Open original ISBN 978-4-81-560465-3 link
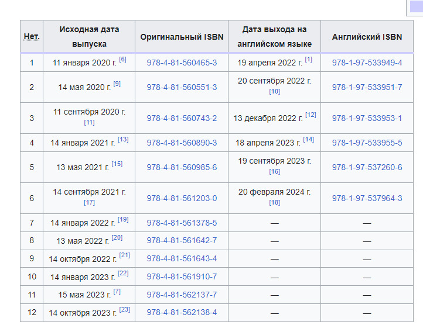Screen dimensions: 423x325 182,63
